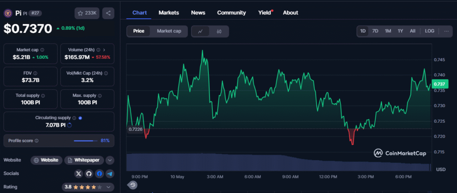The height and width of the screenshot is (193, 457).
Task: Open the chart more options ellipsis
Action: (446, 31)
